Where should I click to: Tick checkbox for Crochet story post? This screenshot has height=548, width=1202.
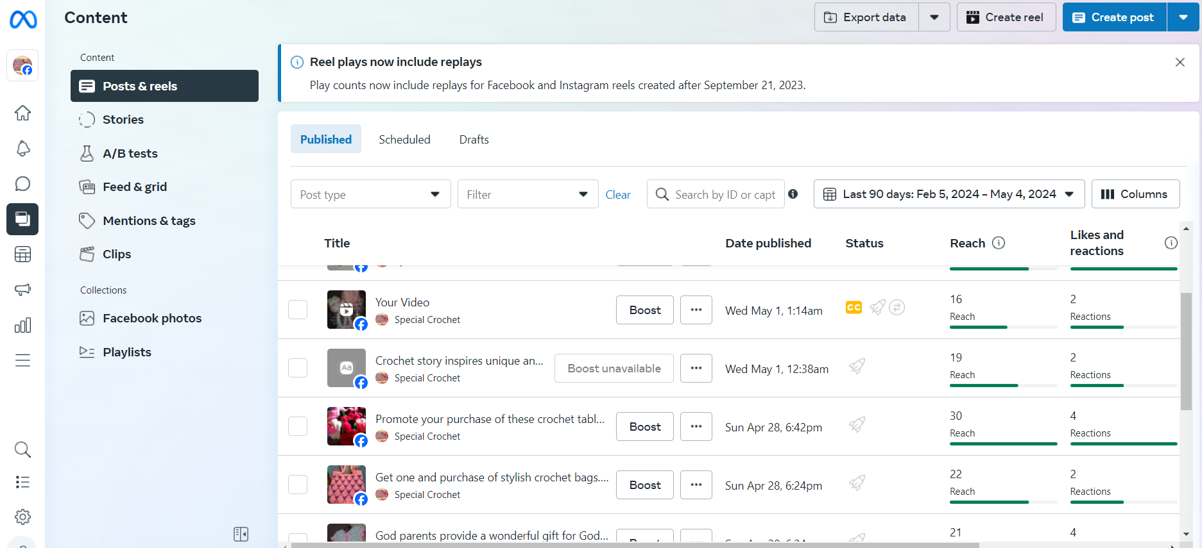click(298, 368)
